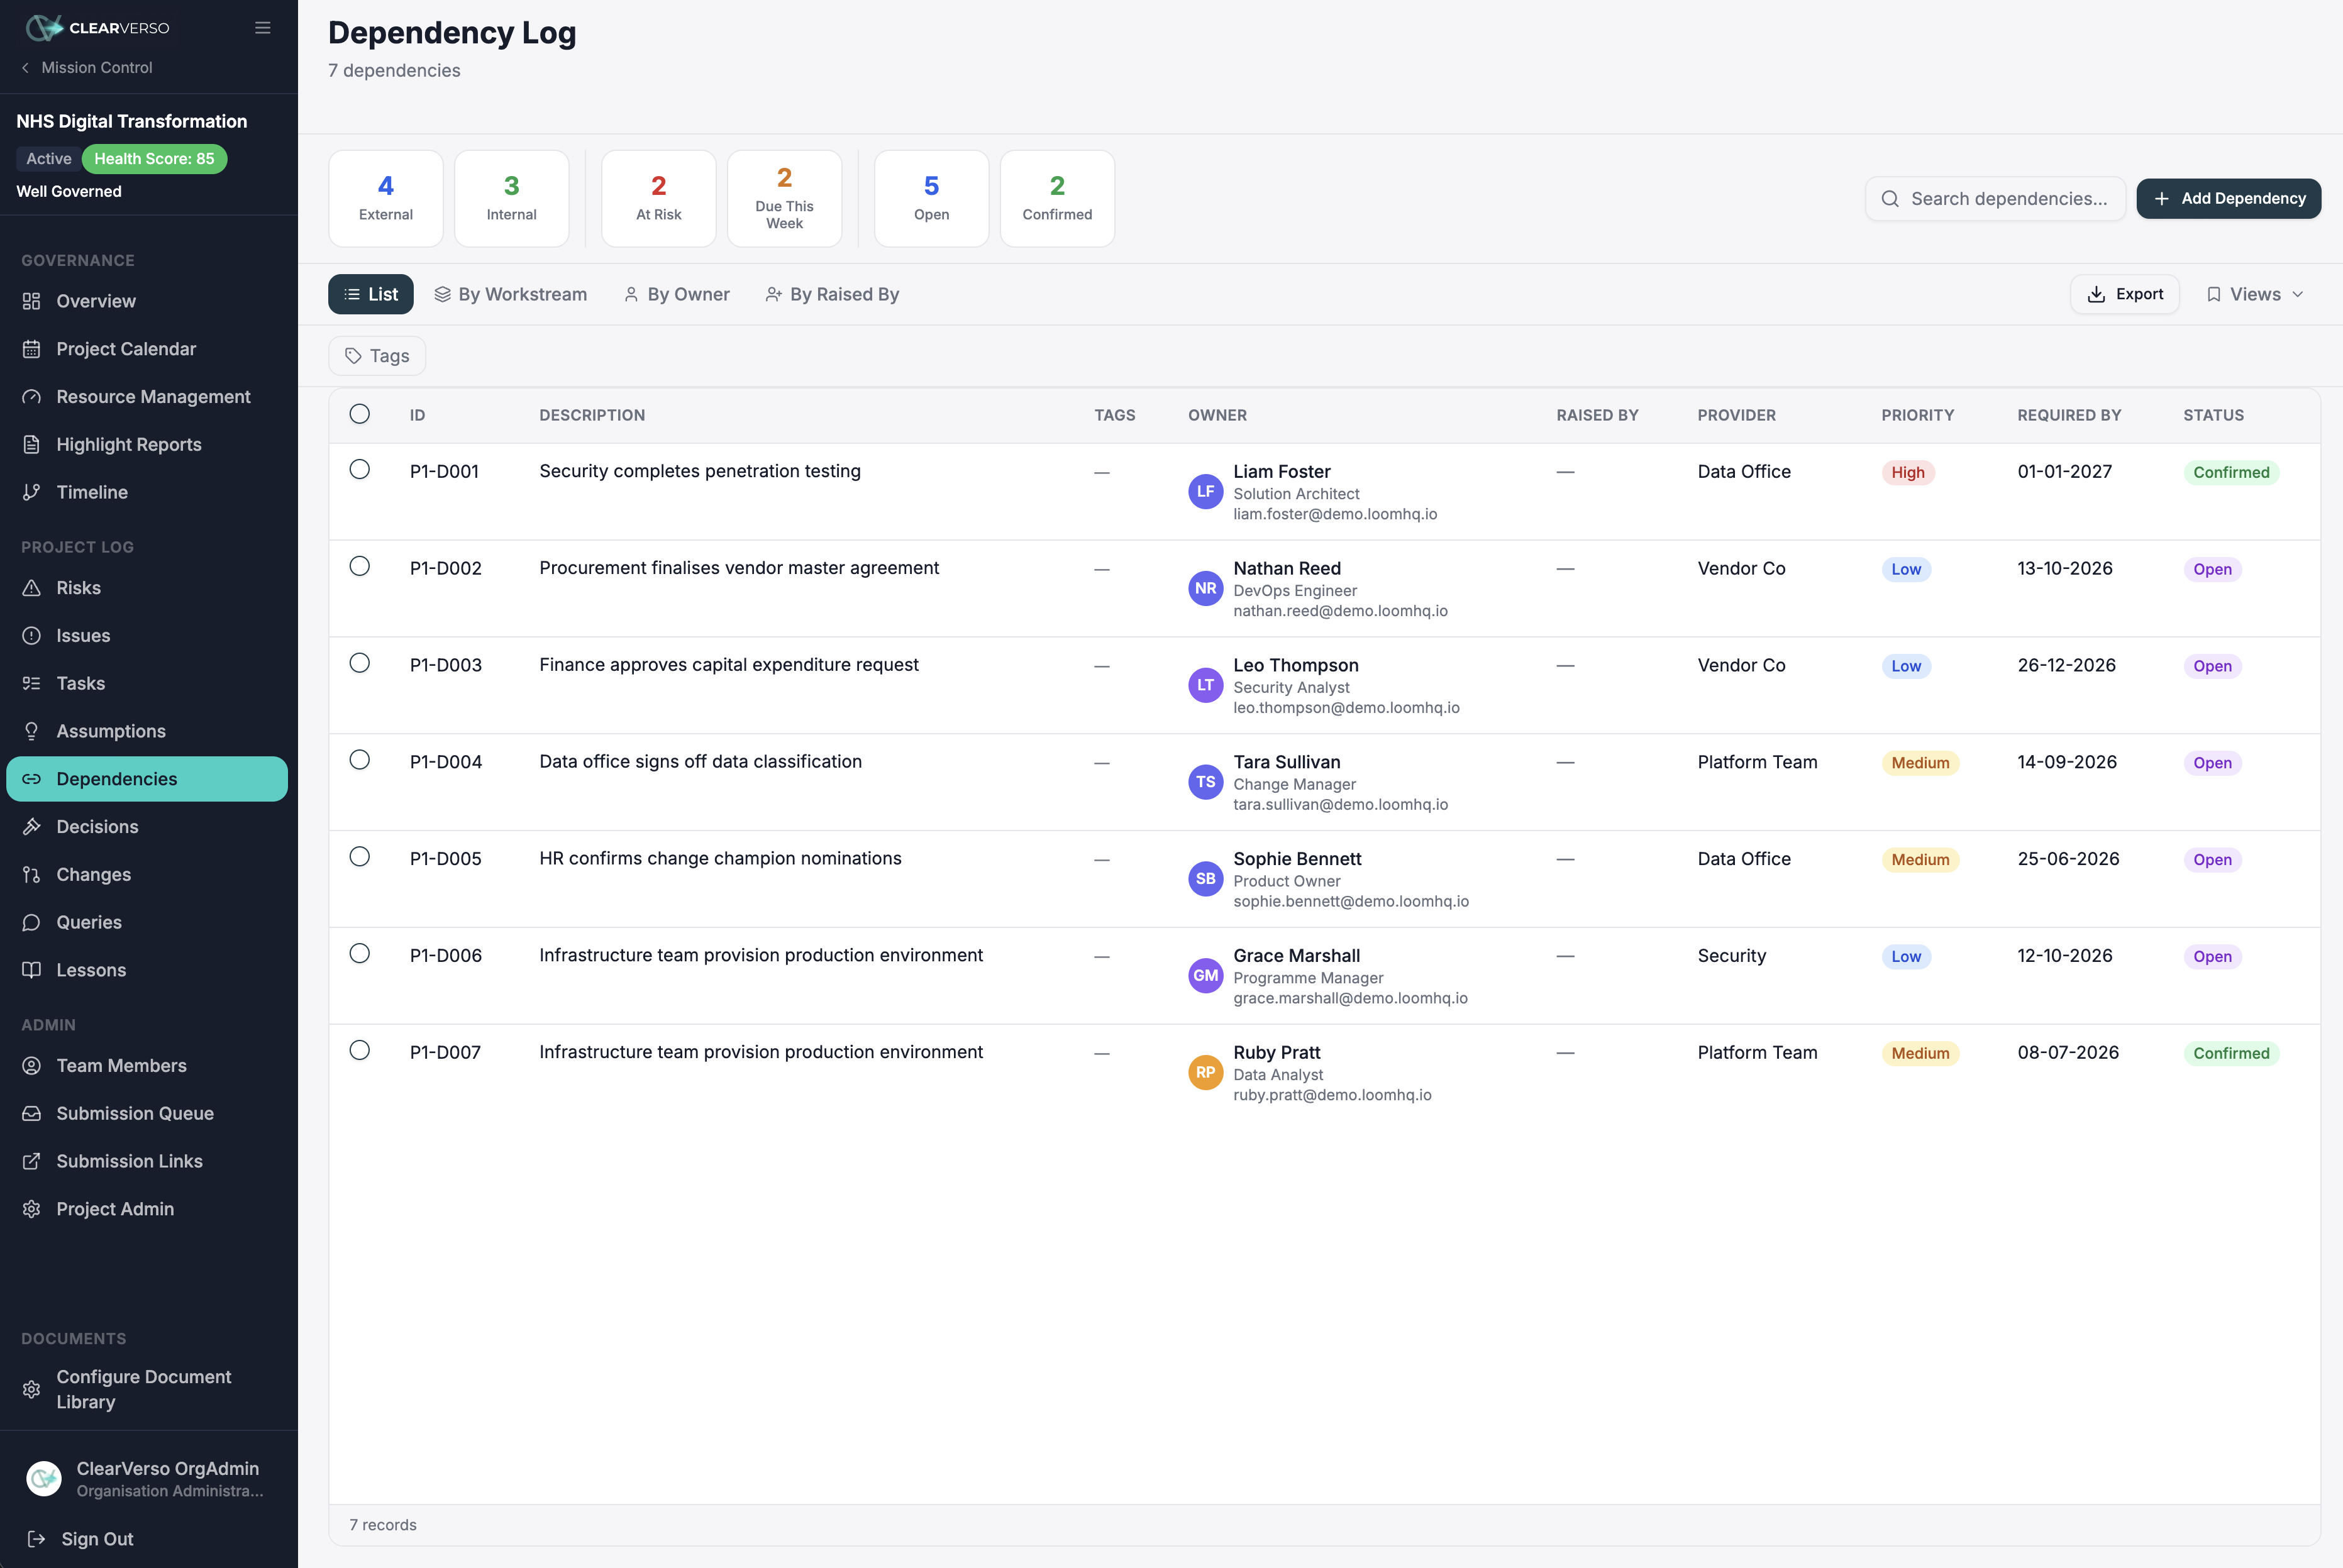Image resolution: width=2343 pixels, height=1568 pixels.
Task: Filter by External dependencies card
Action: (x=386, y=199)
